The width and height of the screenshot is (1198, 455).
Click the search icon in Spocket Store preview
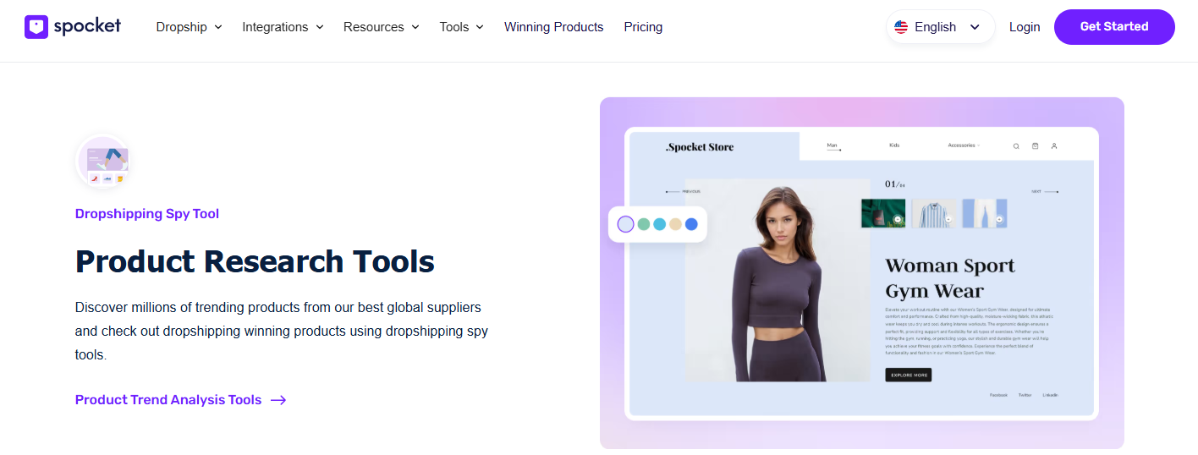tap(1016, 146)
